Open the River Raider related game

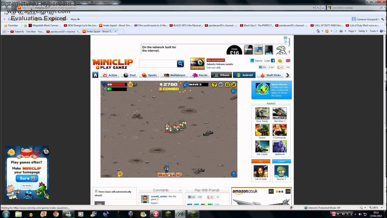[262, 114]
